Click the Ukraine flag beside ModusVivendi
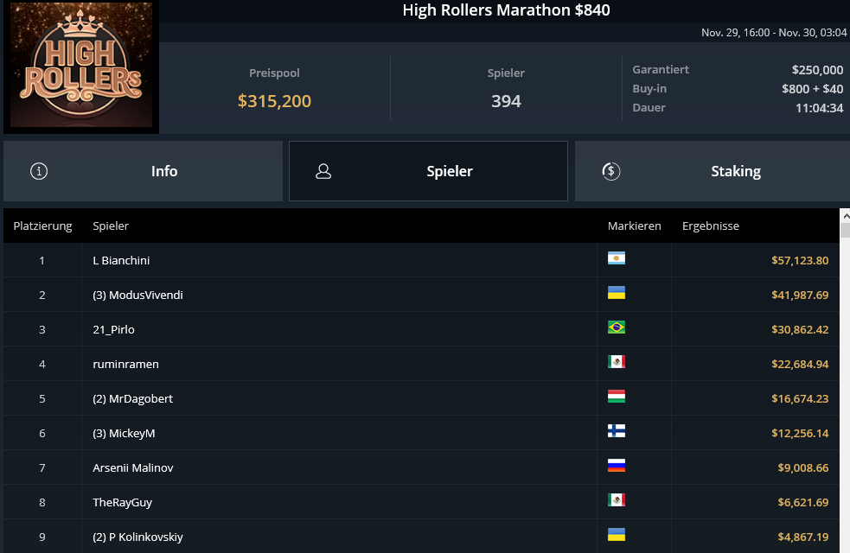850x553 pixels. [x=617, y=293]
